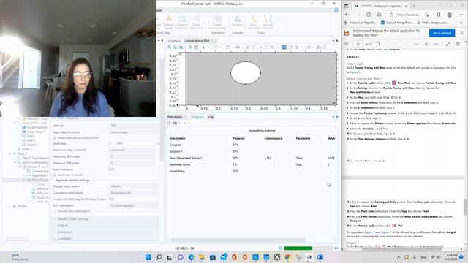Viewport: 468px width, 263px height.
Task: Toggle Interpolate solution at end time checkbox
Action: click(55, 138)
